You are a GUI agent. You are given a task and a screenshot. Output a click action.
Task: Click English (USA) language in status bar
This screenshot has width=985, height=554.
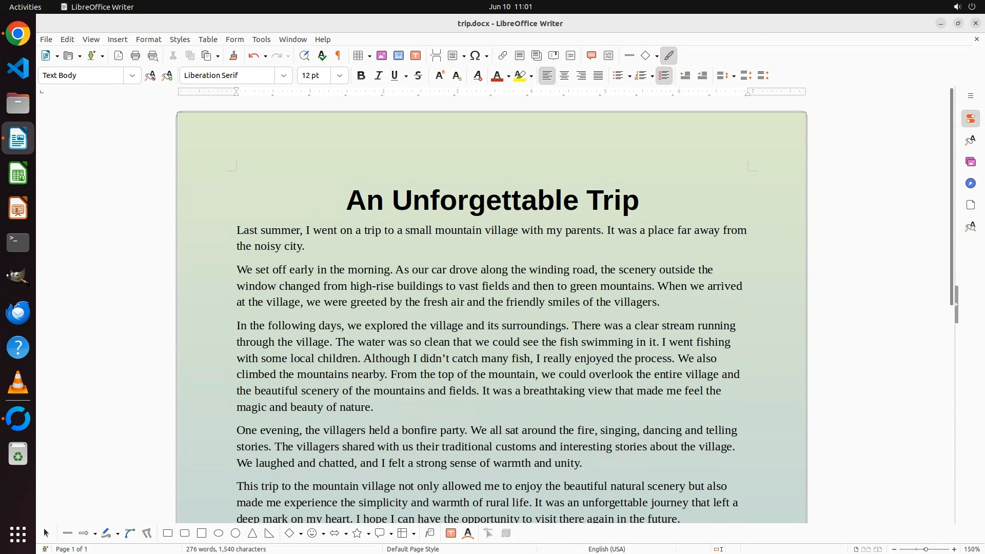tap(606, 549)
